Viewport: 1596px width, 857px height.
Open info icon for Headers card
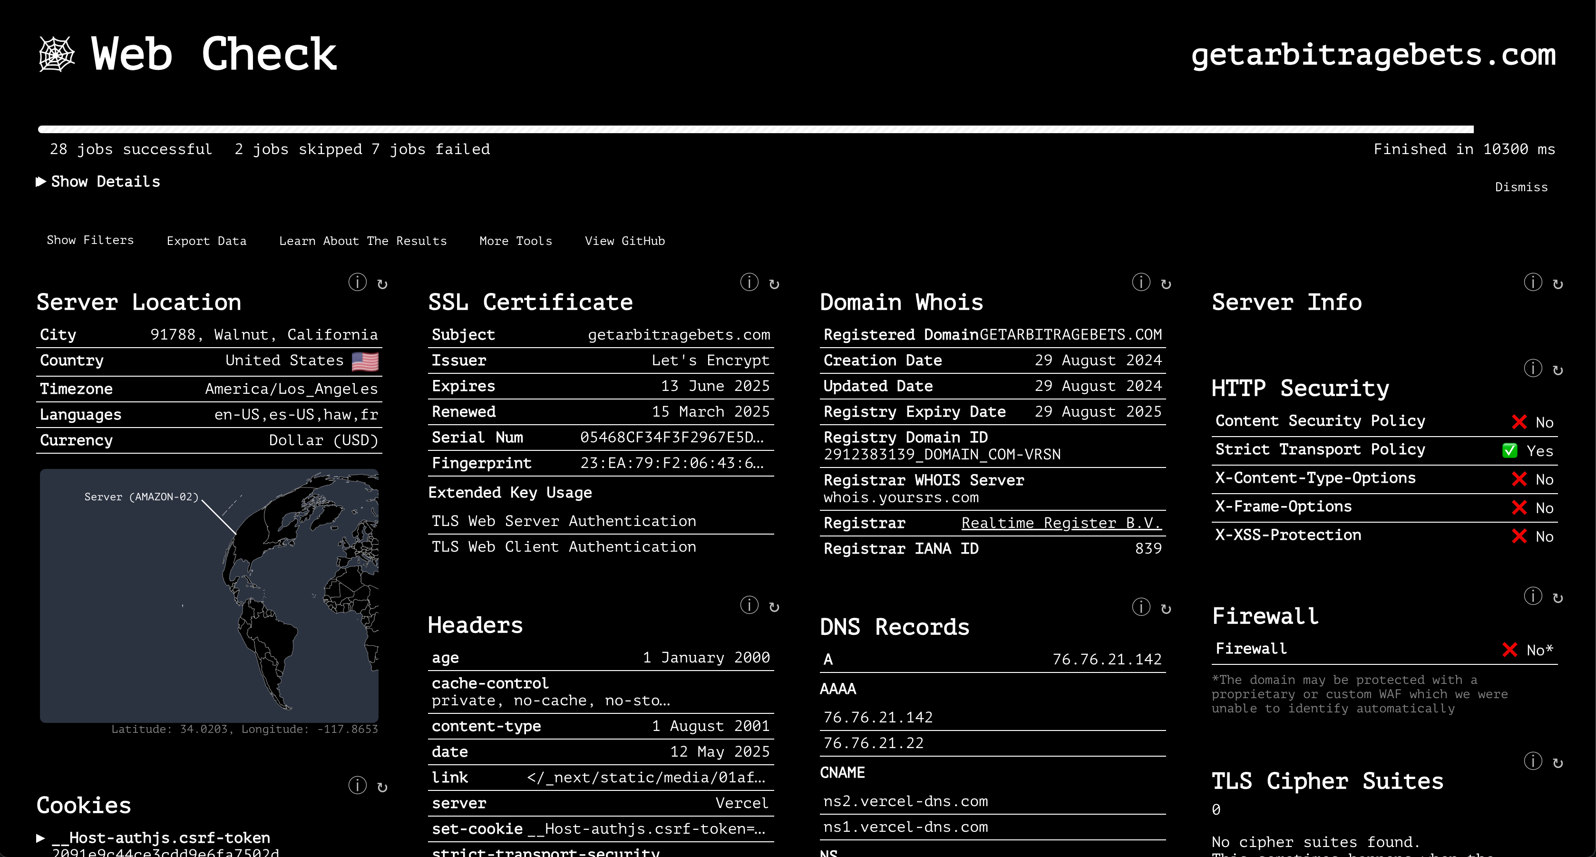click(x=749, y=605)
